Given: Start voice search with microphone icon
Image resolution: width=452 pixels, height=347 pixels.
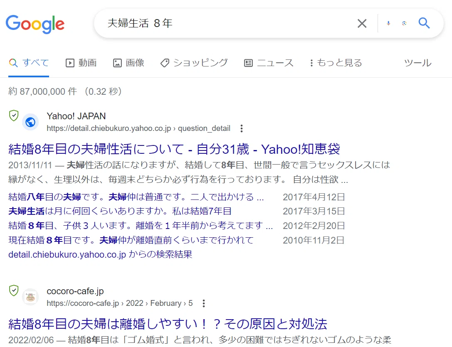Looking at the screenshot, I should [388, 23].
